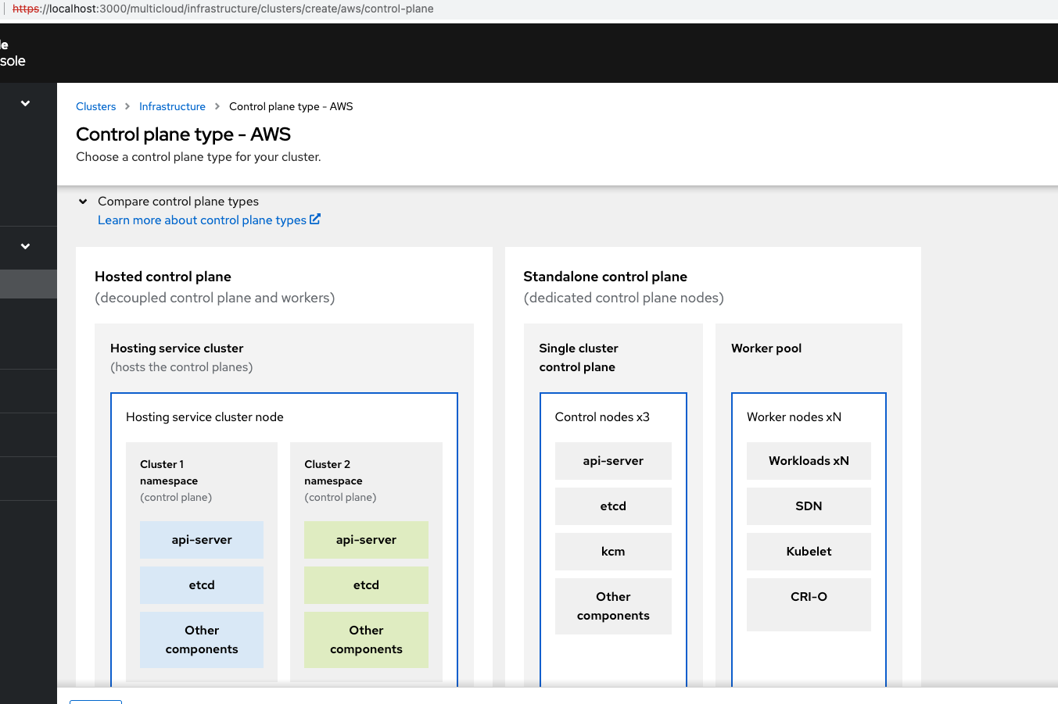This screenshot has width=1058, height=704.
Task: Go to Clusters breadcrumb
Action: coord(95,106)
